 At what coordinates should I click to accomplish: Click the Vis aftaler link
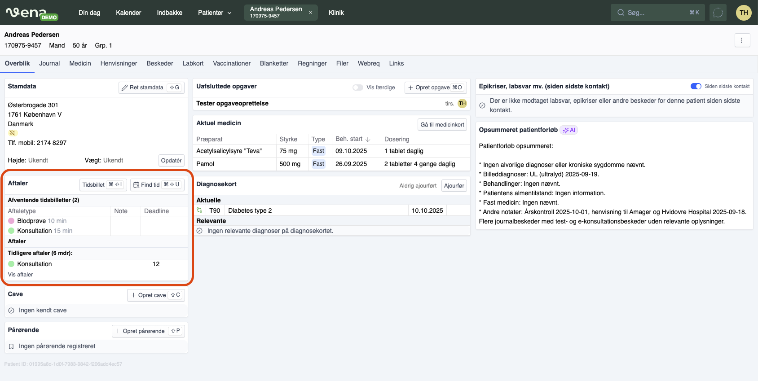click(21, 275)
